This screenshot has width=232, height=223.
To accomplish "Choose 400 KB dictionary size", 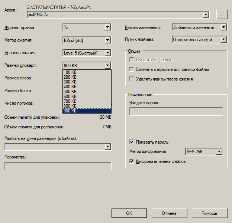I will [87, 87].
